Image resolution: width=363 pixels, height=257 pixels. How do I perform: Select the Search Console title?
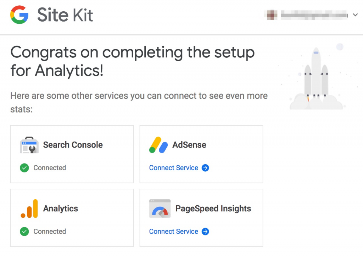pos(73,145)
